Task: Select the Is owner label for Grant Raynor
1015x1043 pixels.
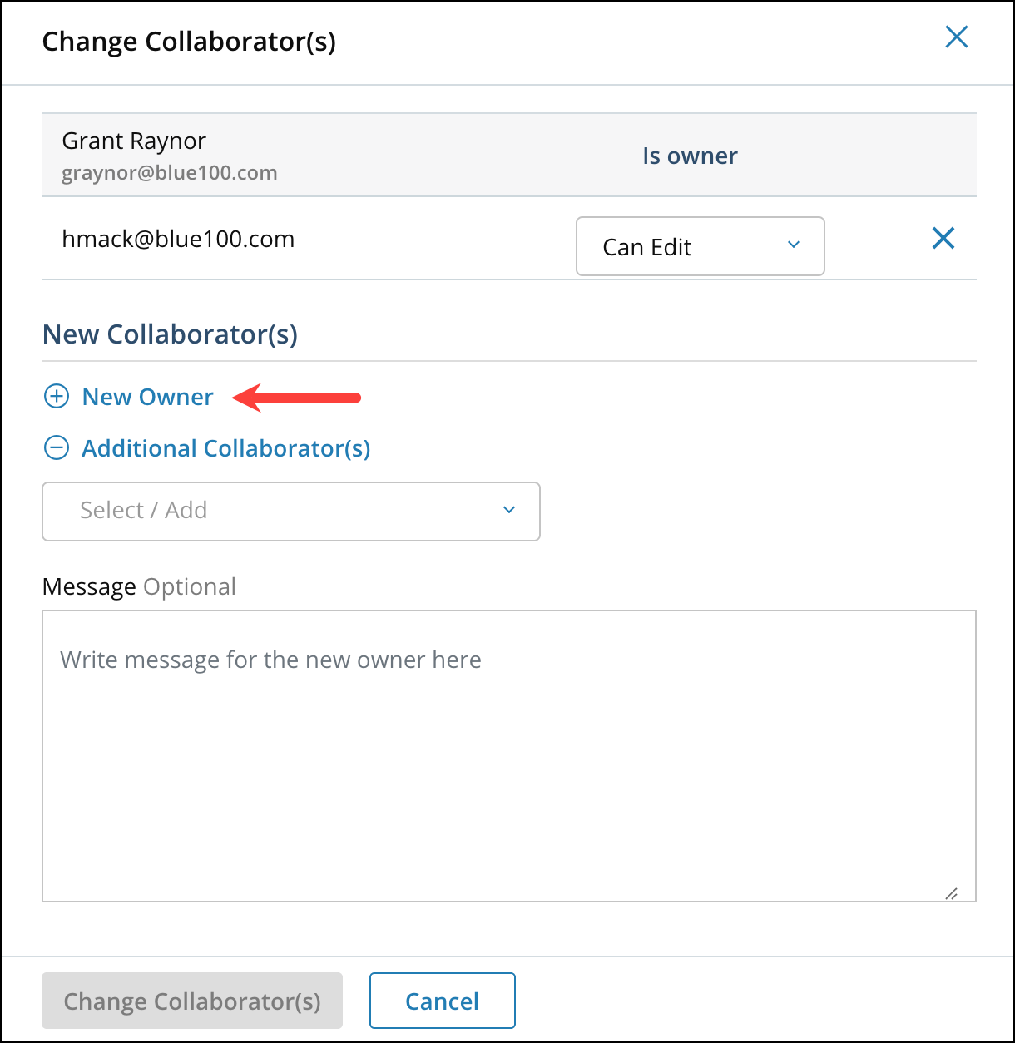Action: [x=689, y=155]
